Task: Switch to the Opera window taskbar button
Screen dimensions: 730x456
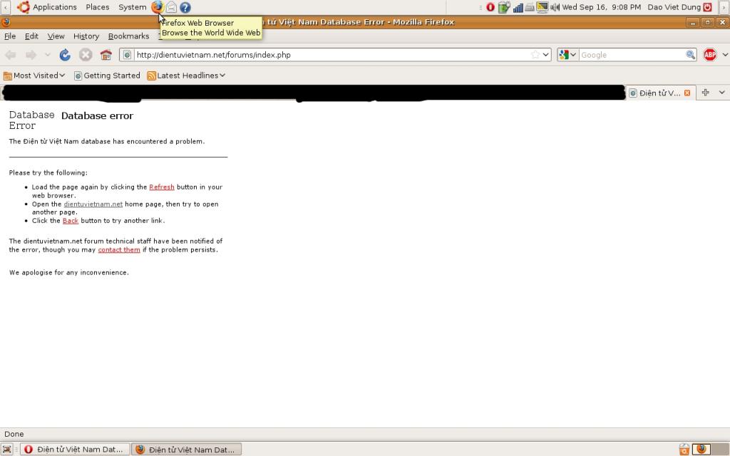Action: coord(74,449)
